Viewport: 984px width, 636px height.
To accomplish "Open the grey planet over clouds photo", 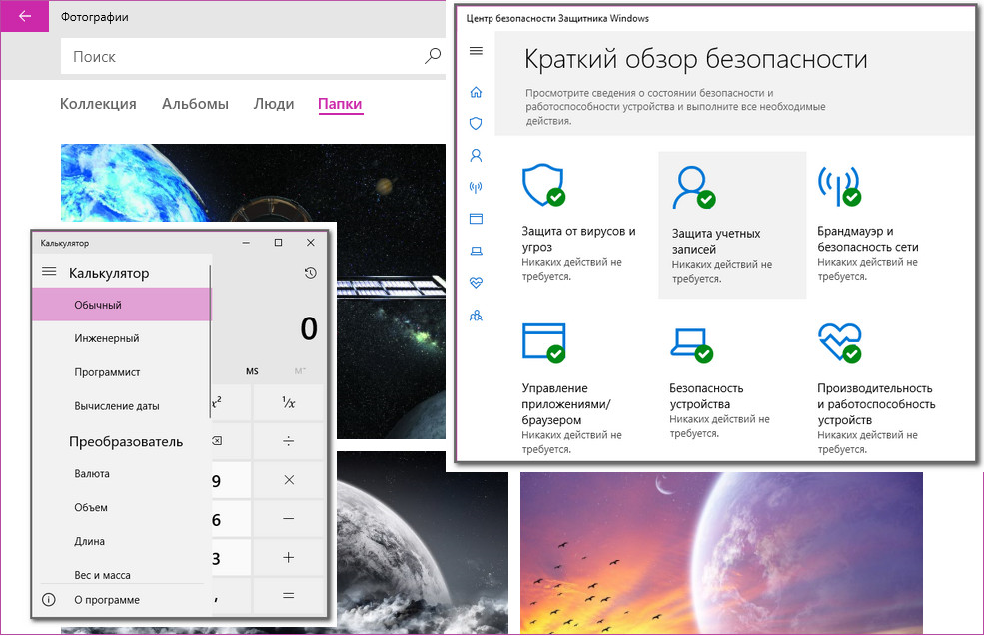I will point(423,542).
